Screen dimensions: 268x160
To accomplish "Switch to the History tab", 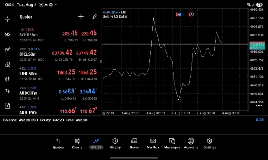I will (115, 144).
